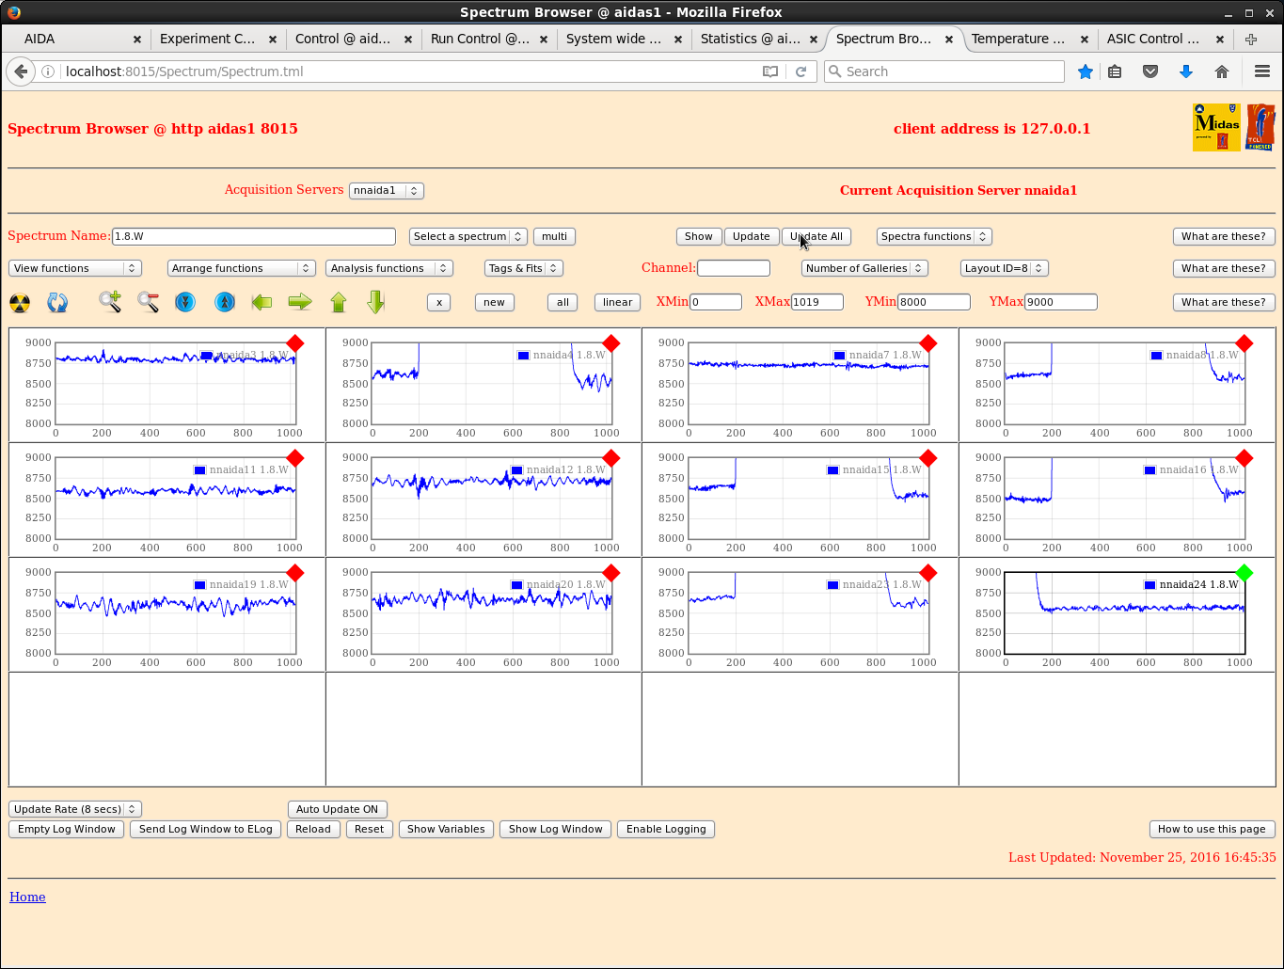This screenshot has height=969, width=1284.
Task: Open the Acquisition Servers nnaida1 dropdown
Action: [x=387, y=190]
